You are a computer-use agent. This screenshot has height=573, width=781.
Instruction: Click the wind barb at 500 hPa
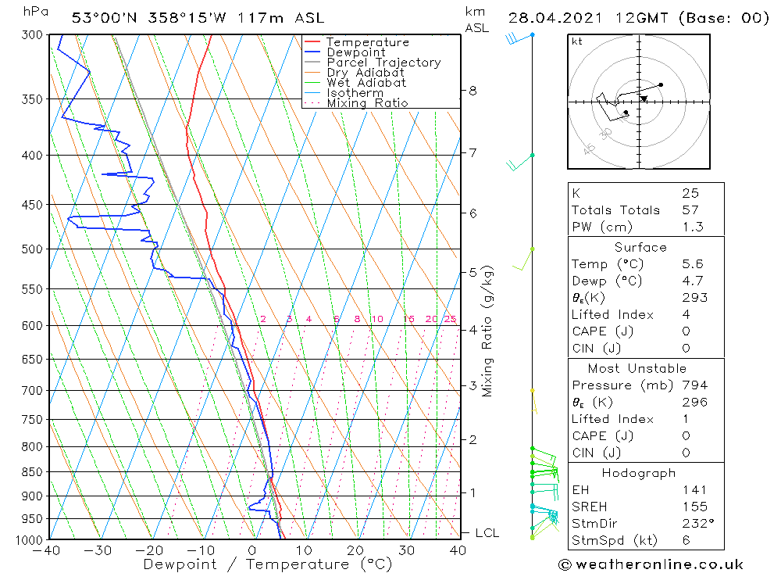[523, 260]
